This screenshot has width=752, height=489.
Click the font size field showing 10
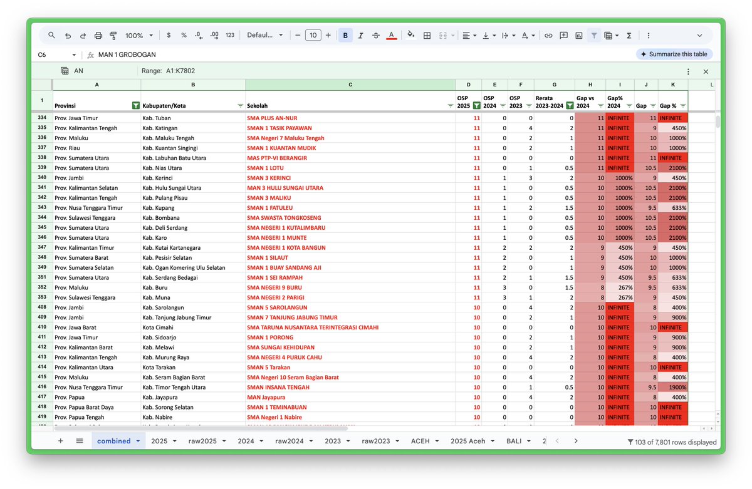313,36
